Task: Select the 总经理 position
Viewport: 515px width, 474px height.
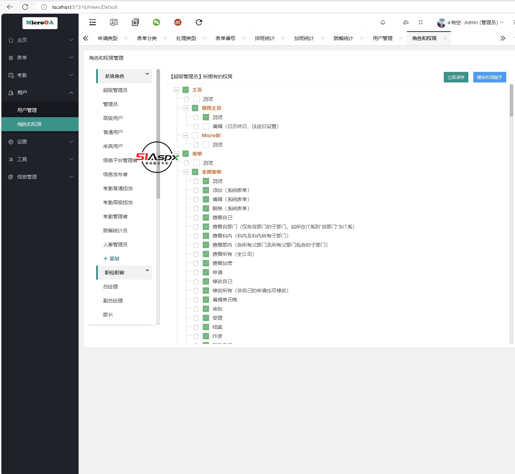Action: [x=111, y=287]
